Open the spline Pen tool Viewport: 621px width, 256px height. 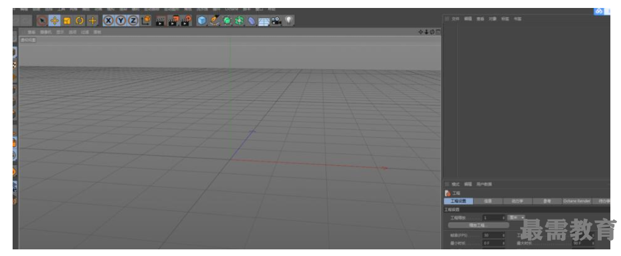pyautogui.click(x=215, y=21)
